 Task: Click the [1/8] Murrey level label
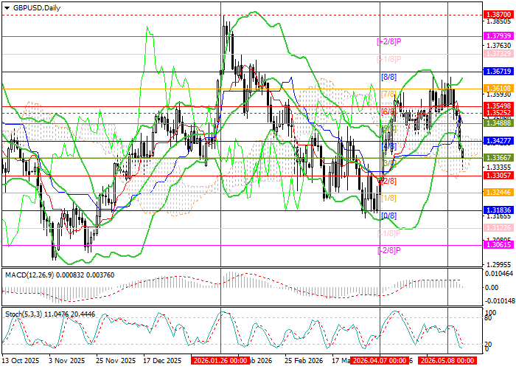pyautogui.click(x=388, y=198)
